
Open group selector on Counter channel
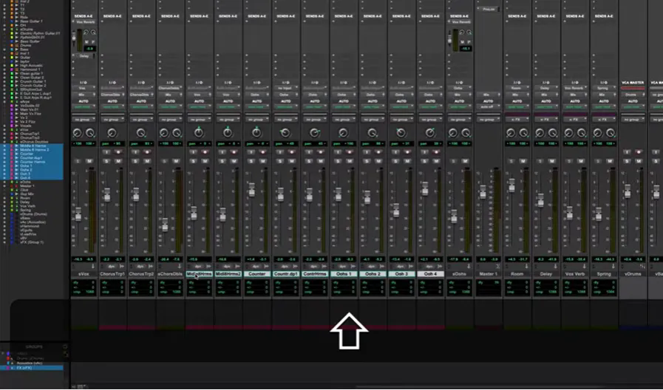(257, 120)
